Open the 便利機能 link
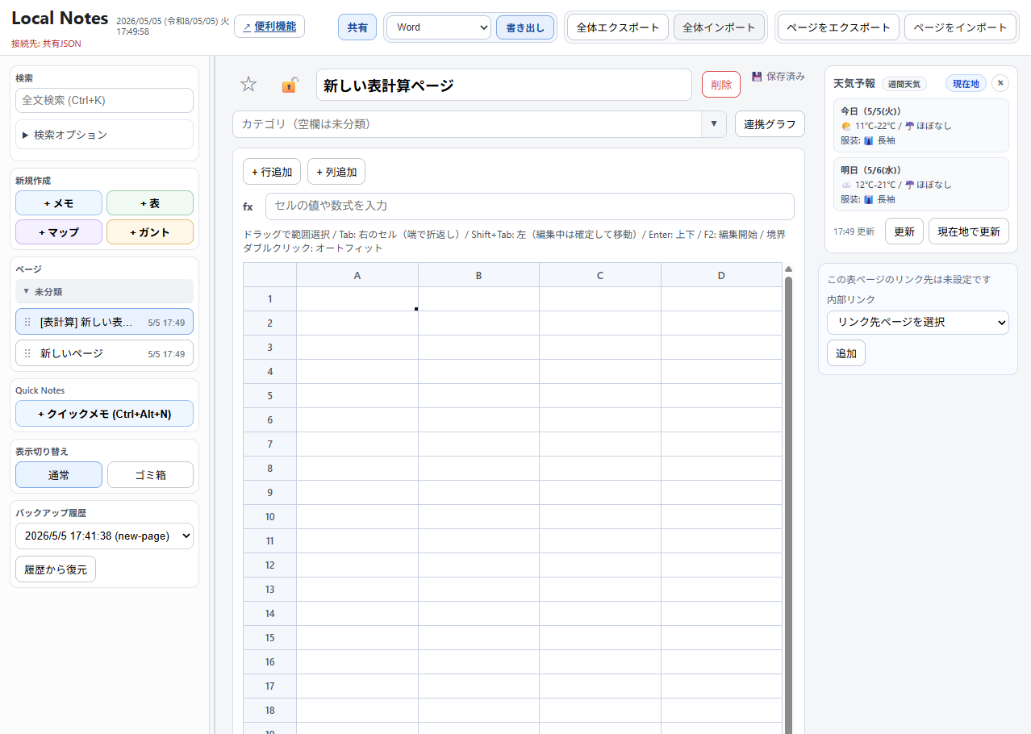The height and width of the screenshot is (734, 1031). click(x=269, y=27)
